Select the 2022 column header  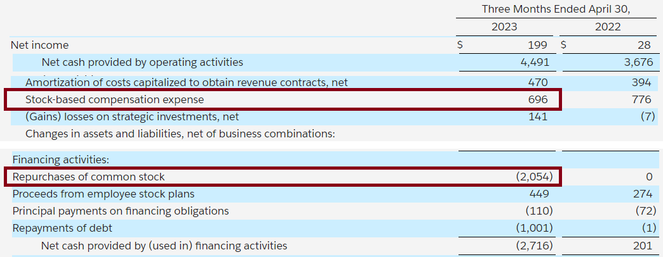(608, 27)
